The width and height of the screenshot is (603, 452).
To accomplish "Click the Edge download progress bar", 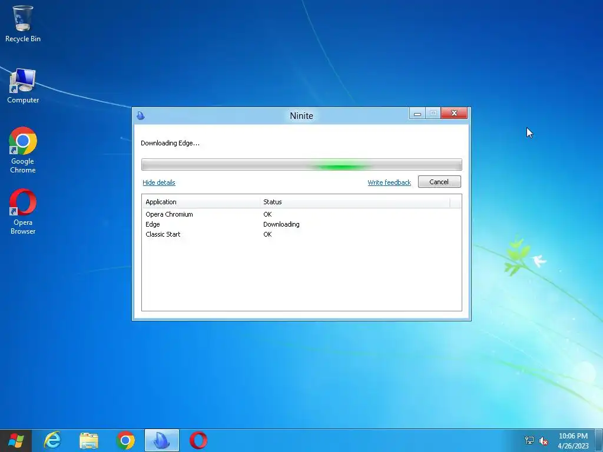I will click(301, 165).
